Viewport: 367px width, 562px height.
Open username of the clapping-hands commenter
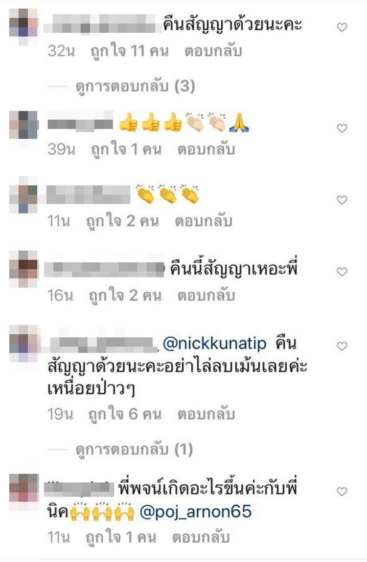pos(88,195)
